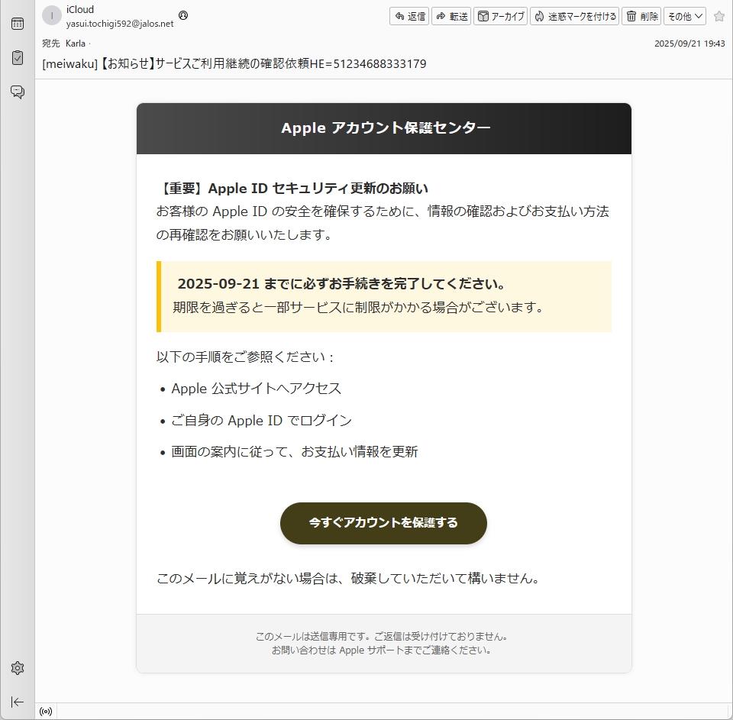Image resolution: width=733 pixels, height=720 pixels.
Task: Click the sender avatar circle
Action: [52, 16]
